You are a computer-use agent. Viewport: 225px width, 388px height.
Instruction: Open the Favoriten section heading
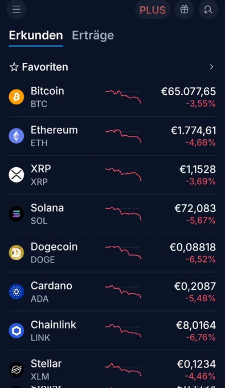(x=45, y=67)
